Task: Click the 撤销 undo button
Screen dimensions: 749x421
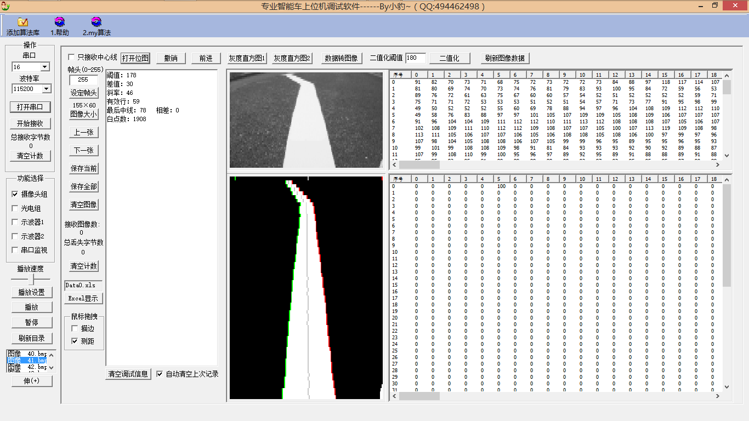Action: point(171,58)
